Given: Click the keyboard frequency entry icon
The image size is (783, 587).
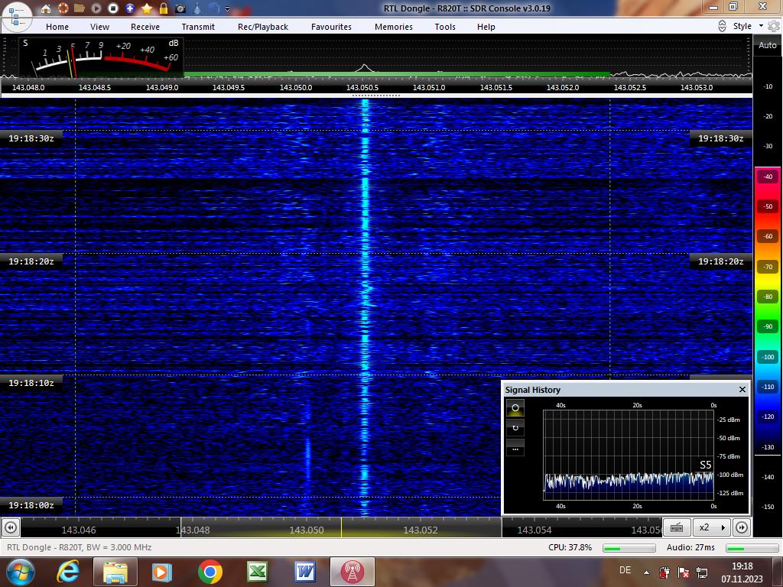Looking at the screenshot, I should [677, 527].
